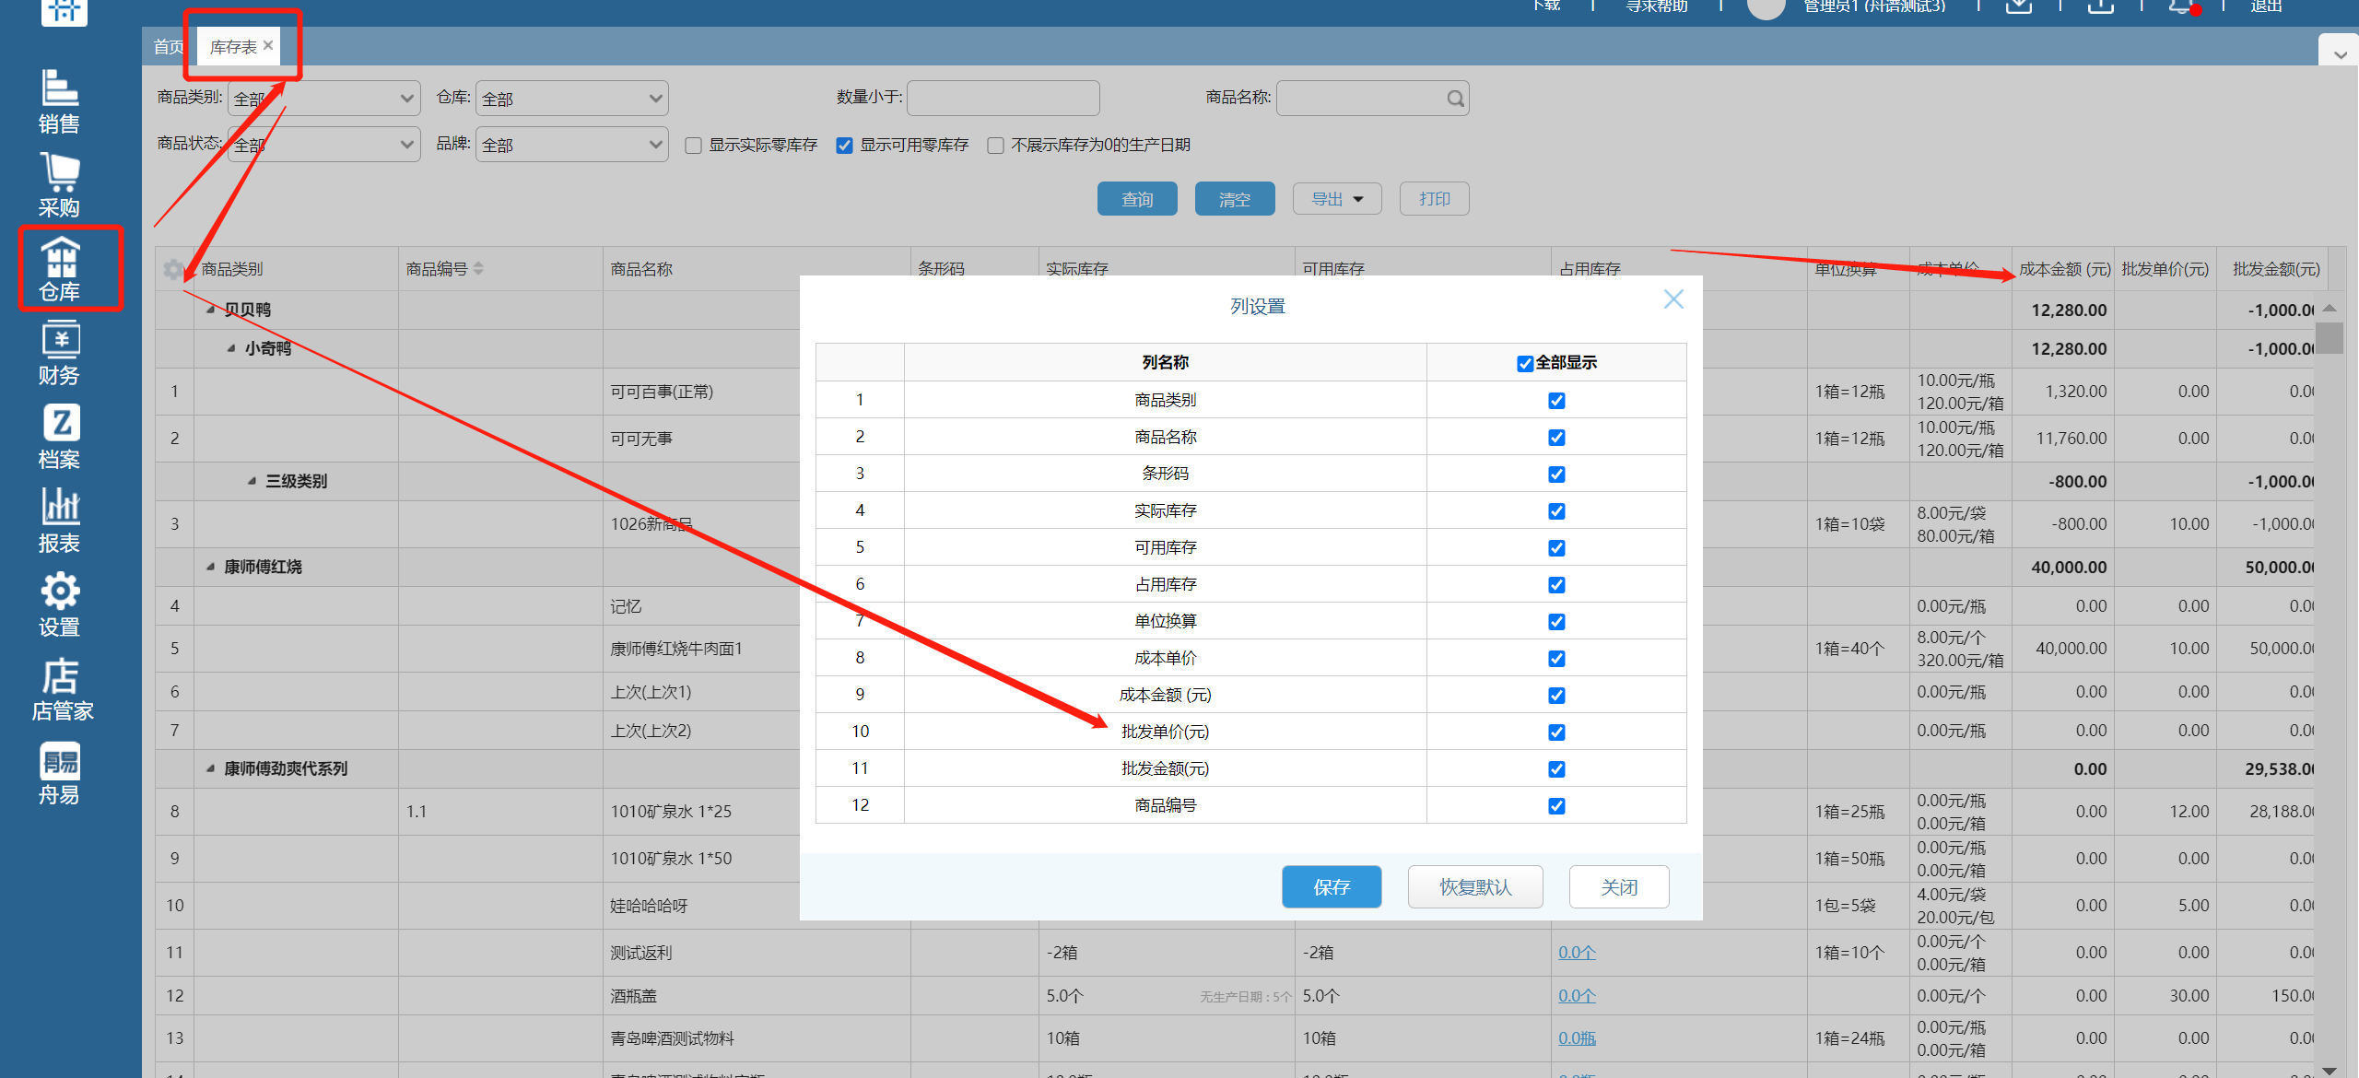
Task: Open the 舟易 module
Action: coord(60,772)
